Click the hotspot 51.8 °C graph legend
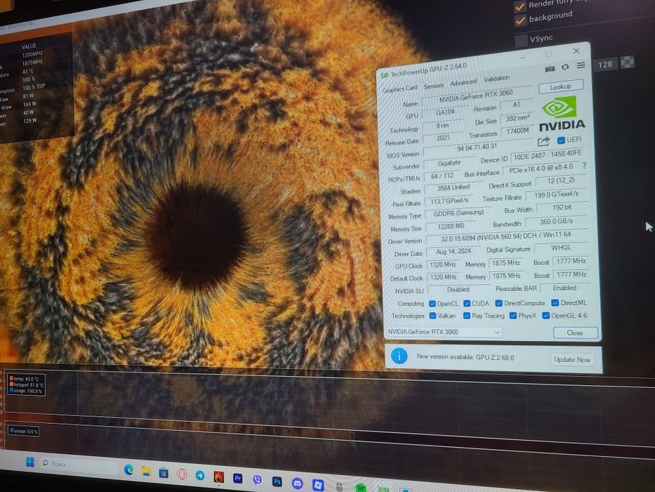Viewport: 655px width, 492px height. pos(27,384)
